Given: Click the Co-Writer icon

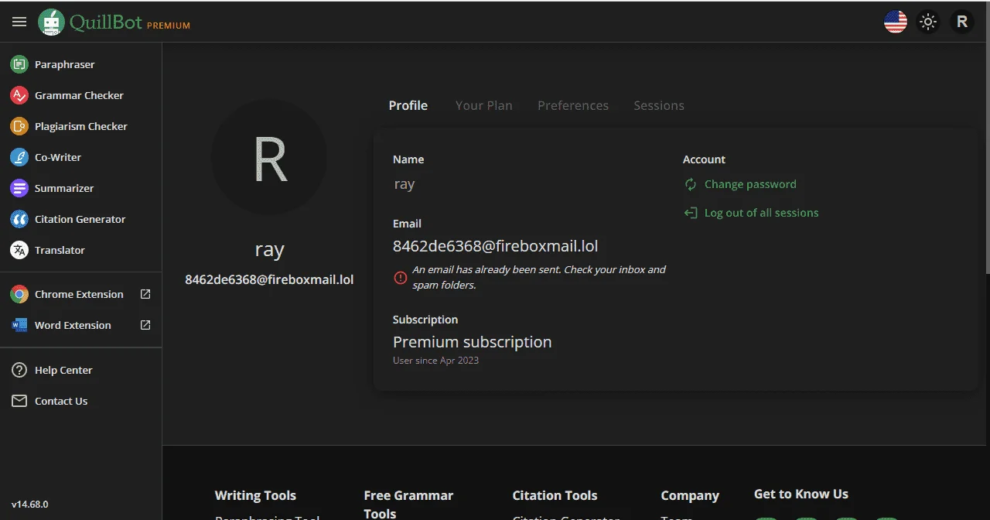Looking at the screenshot, I should point(19,157).
